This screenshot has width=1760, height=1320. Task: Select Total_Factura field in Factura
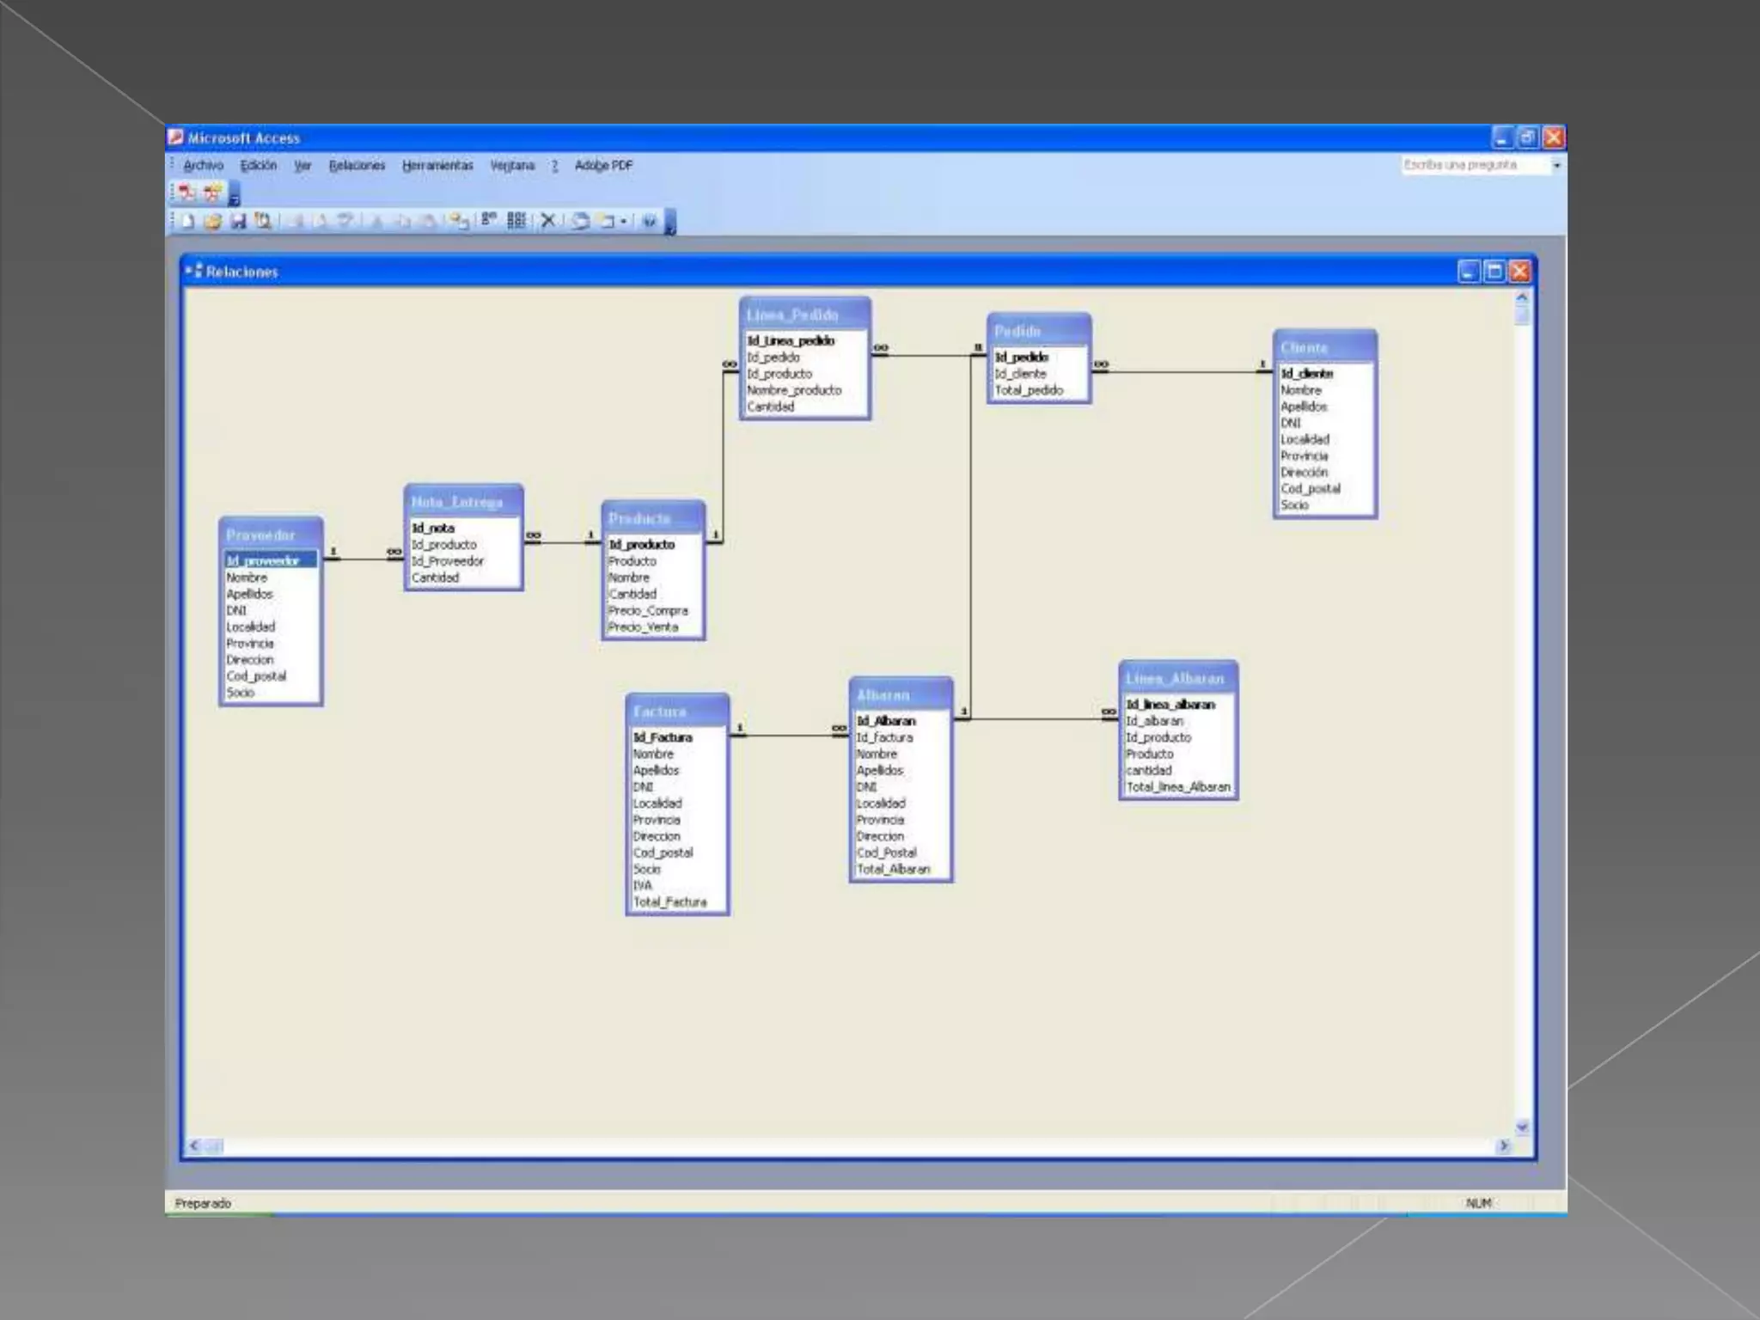(x=669, y=901)
